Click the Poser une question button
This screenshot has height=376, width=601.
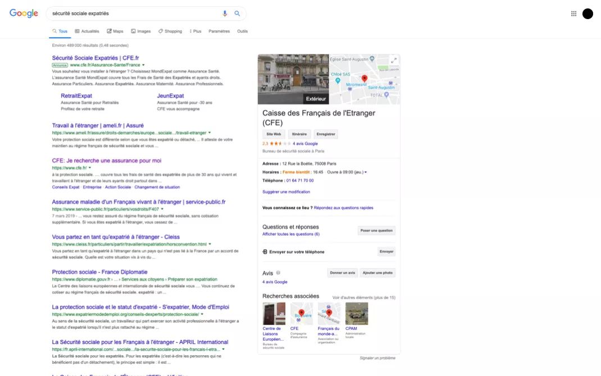pos(376,231)
